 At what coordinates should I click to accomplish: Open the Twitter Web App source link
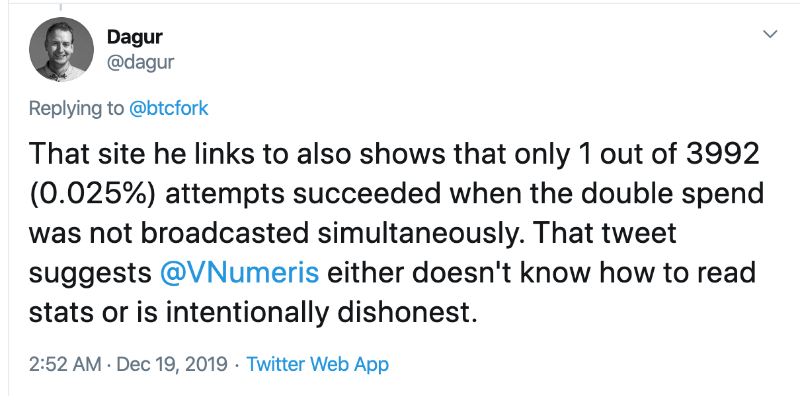click(x=317, y=364)
